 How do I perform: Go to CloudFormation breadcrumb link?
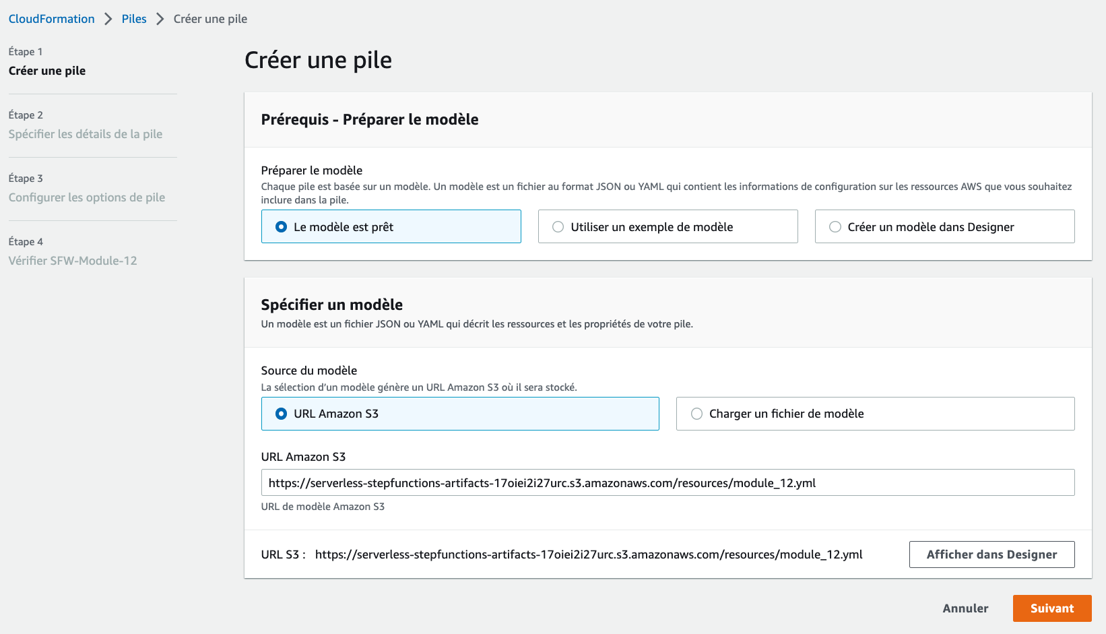coord(52,19)
